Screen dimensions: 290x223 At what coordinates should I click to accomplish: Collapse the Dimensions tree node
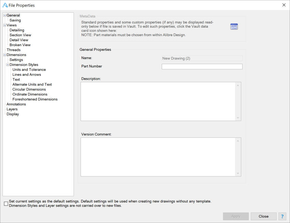pyautogui.click(x=4, y=55)
